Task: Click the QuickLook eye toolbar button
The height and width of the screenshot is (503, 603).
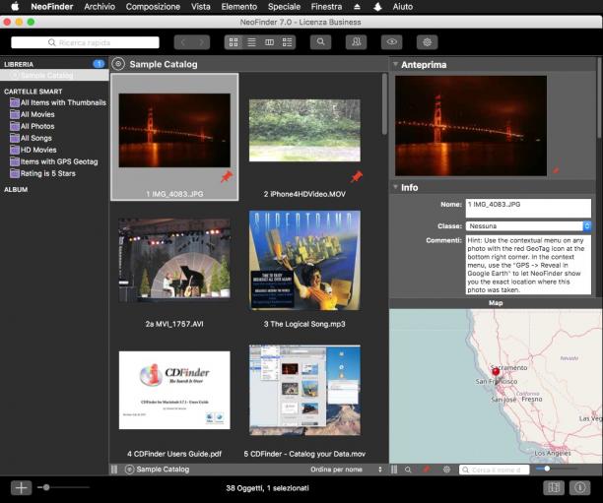Action: coord(391,42)
